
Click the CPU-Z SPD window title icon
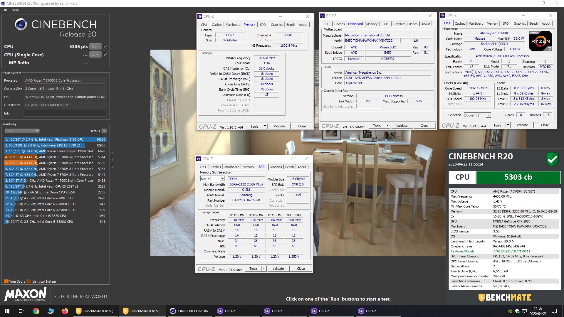pos(199,159)
